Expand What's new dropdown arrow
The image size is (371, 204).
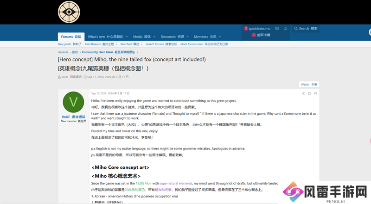coord(127,37)
